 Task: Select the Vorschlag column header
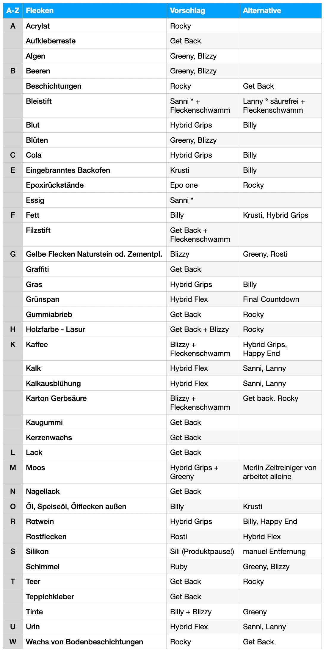click(x=203, y=11)
